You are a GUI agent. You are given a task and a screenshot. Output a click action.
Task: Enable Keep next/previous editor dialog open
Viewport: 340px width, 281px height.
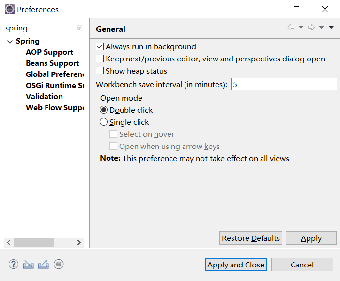pos(100,59)
